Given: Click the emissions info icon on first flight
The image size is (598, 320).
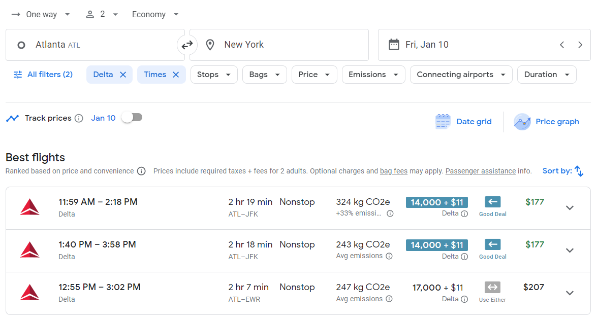Looking at the screenshot, I should [x=389, y=214].
